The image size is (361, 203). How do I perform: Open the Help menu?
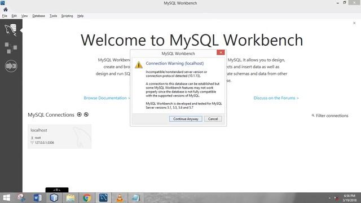coord(80,16)
